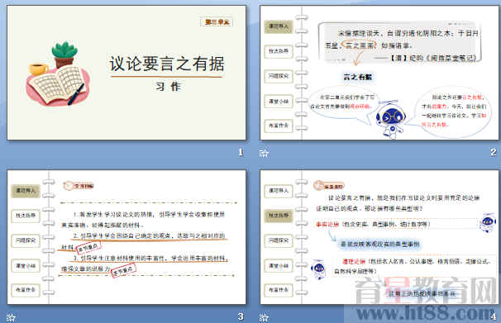Select the 技法指导 tab in slide 4
Screen dimensions: 501x323
coord(279,216)
